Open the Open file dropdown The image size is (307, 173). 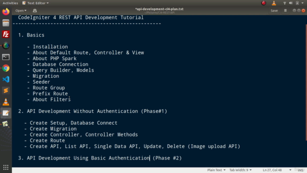pos(21,11)
